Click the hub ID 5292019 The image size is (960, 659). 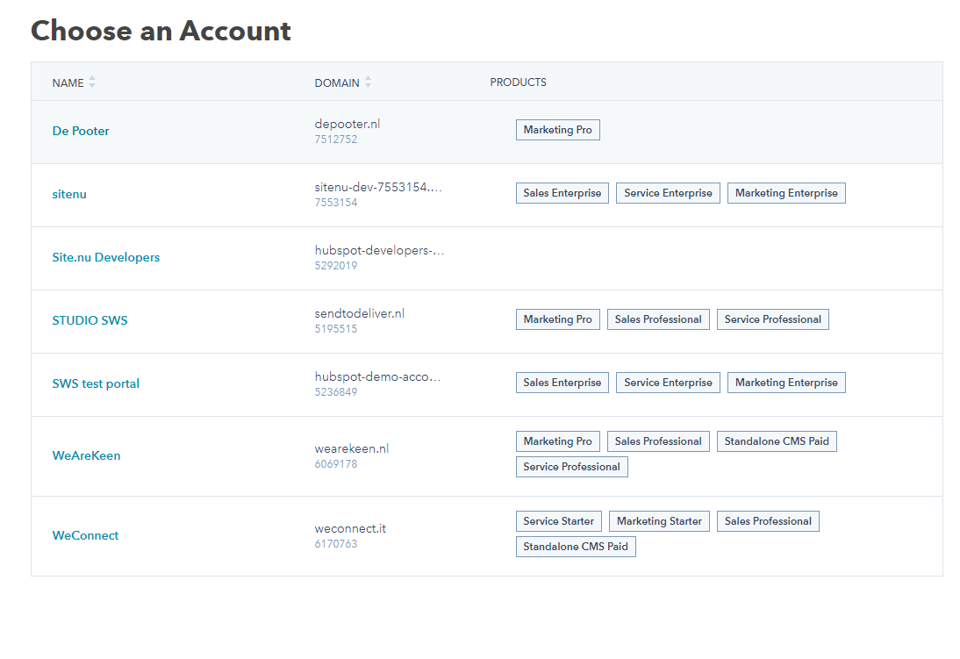pos(335,265)
